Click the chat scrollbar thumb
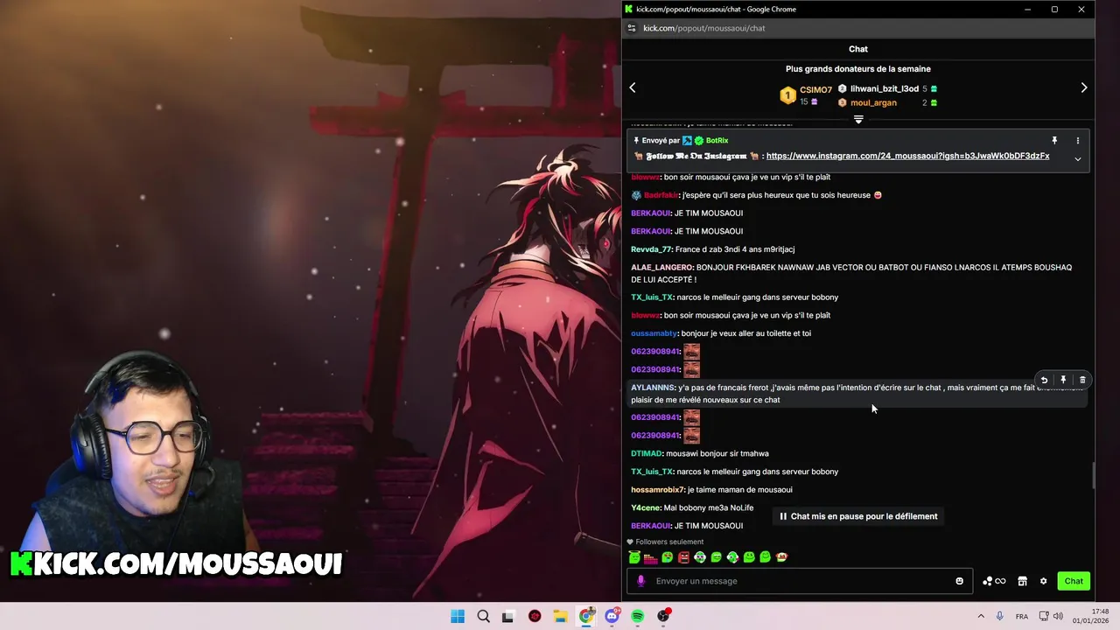The image size is (1120, 630). [1092, 476]
